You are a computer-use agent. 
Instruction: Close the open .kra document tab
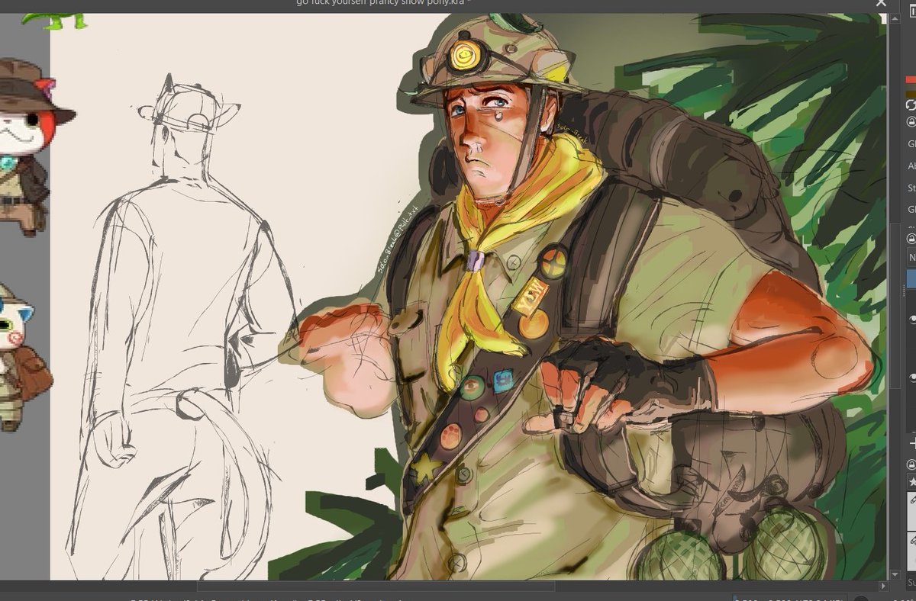click(x=881, y=3)
